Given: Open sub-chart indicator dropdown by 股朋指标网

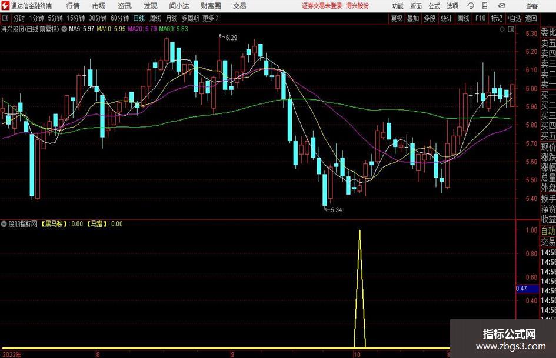Looking at the screenshot, I should [4, 224].
